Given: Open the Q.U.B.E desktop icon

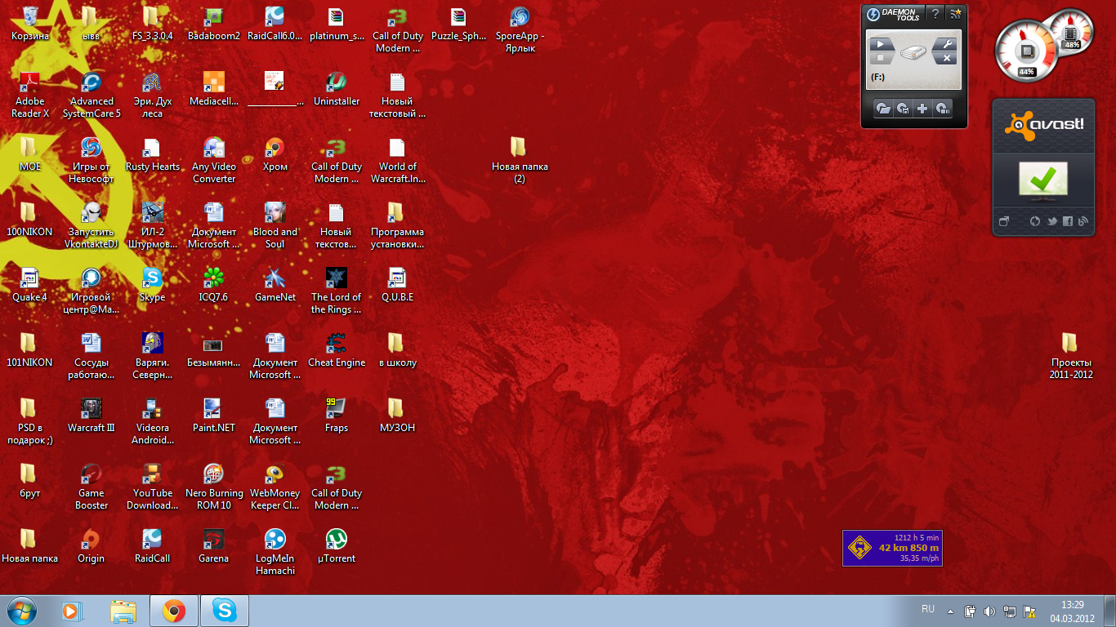Looking at the screenshot, I should [398, 285].
